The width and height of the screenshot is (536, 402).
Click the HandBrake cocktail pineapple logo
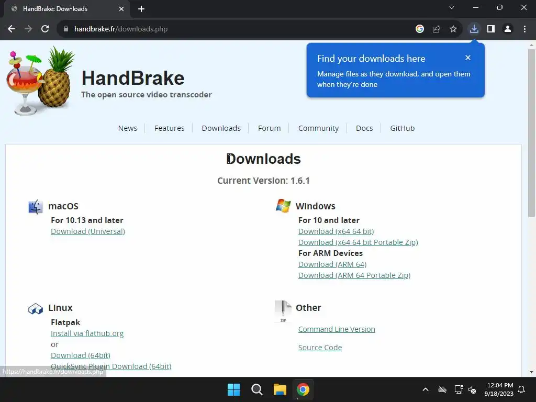[40, 81]
